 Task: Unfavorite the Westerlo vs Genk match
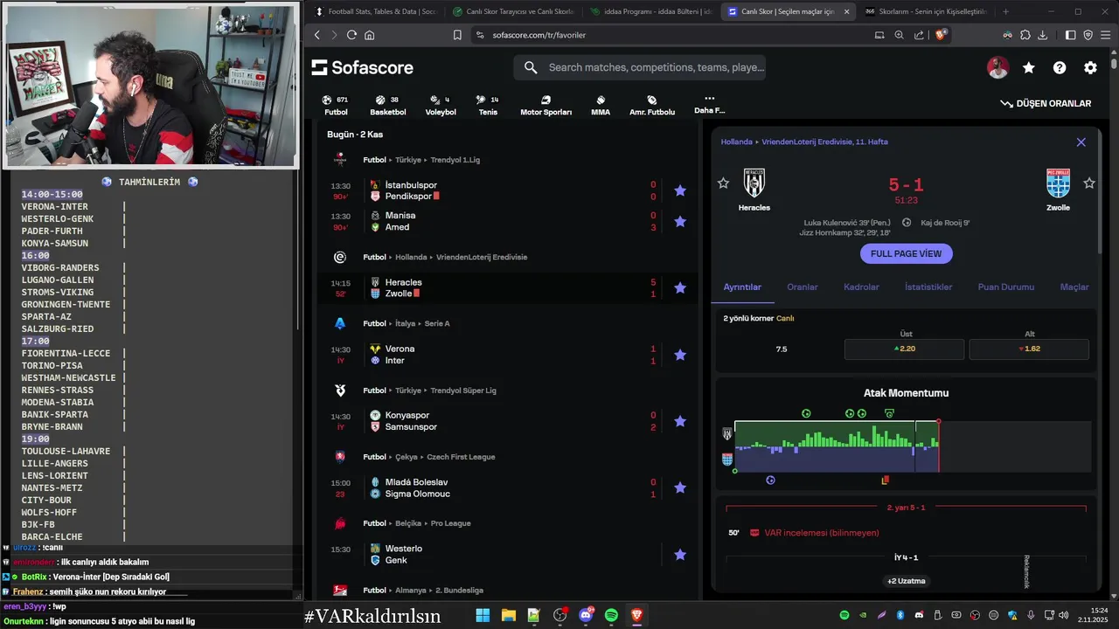[680, 555]
